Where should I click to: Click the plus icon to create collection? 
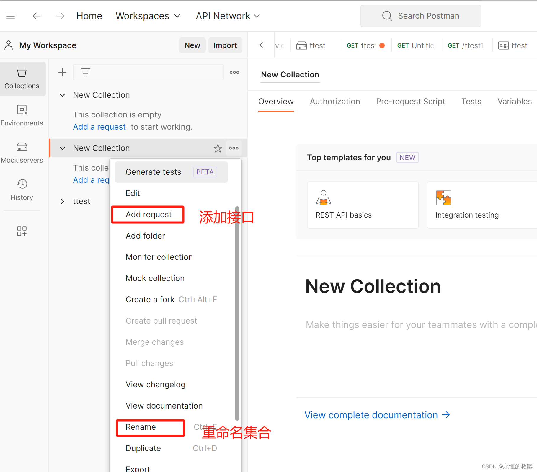[x=62, y=72]
